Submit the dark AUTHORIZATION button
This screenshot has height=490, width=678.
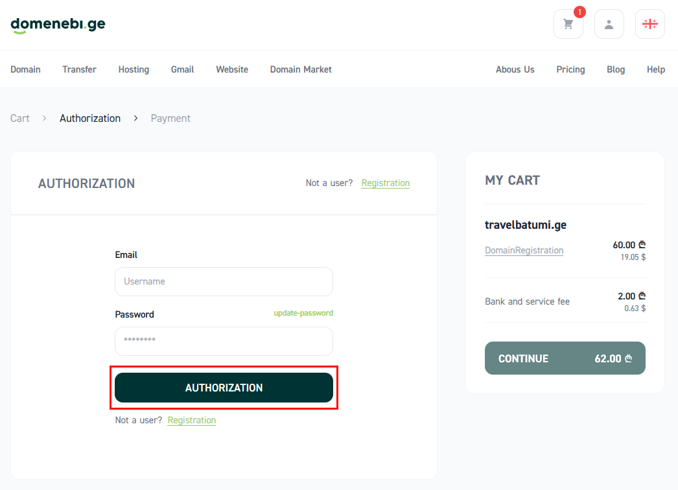224,388
